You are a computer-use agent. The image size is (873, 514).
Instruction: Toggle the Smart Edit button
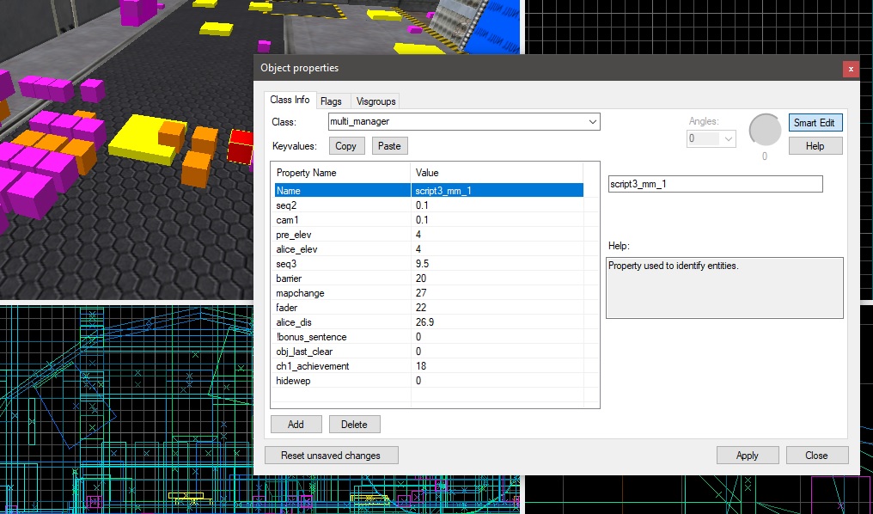coord(815,123)
